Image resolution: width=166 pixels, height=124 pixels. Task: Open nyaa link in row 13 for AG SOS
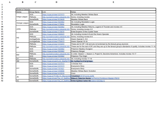53,34
